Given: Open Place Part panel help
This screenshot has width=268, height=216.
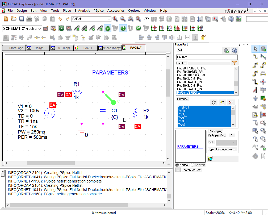Looking at the screenshot, I should click(x=234, y=51).
